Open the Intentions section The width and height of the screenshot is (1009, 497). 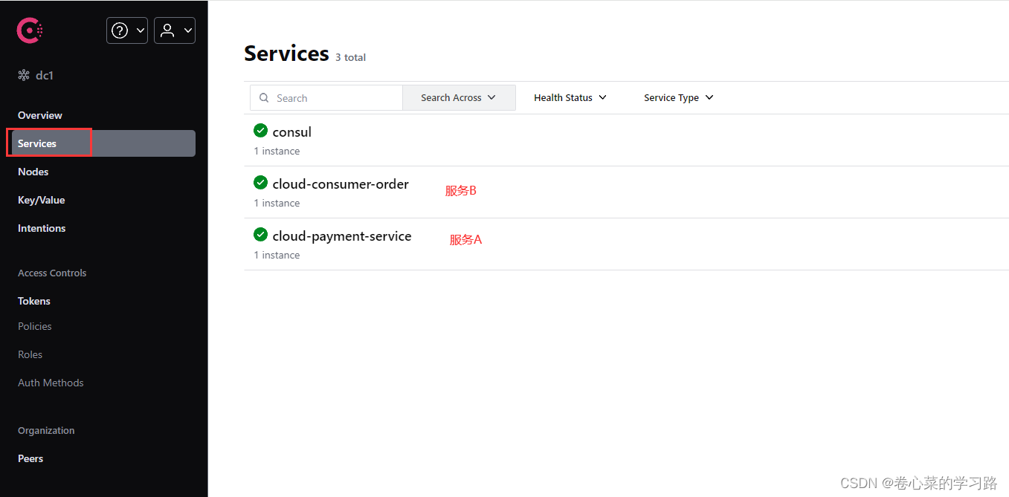(x=41, y=228)
